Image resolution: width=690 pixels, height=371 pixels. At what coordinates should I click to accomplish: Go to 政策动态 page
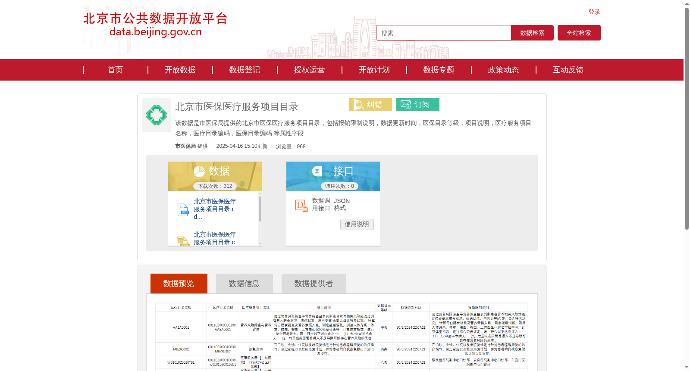tap(503, 70)
